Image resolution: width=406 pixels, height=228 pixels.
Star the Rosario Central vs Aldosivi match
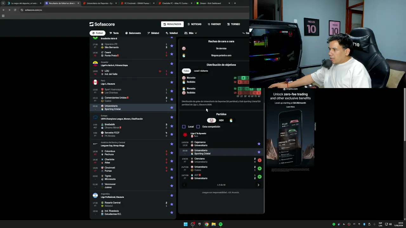[x=172, y=204]
